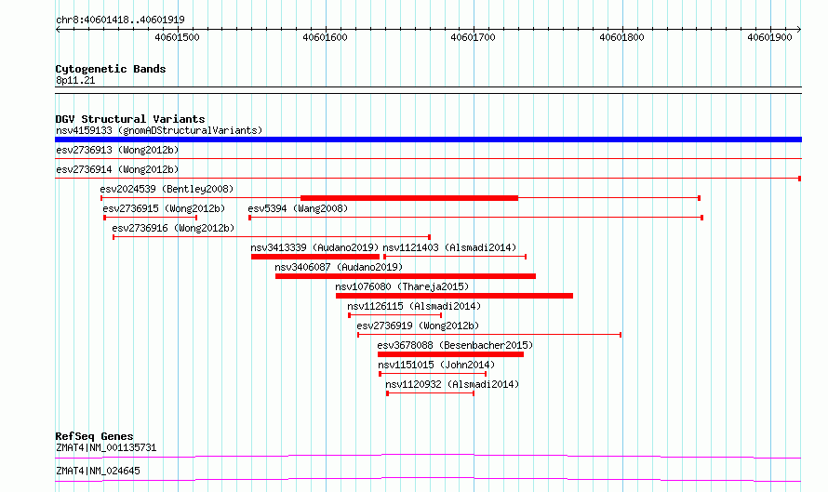Click the RefSeq Genes track title
828x492 pixels.
point(94,436)
